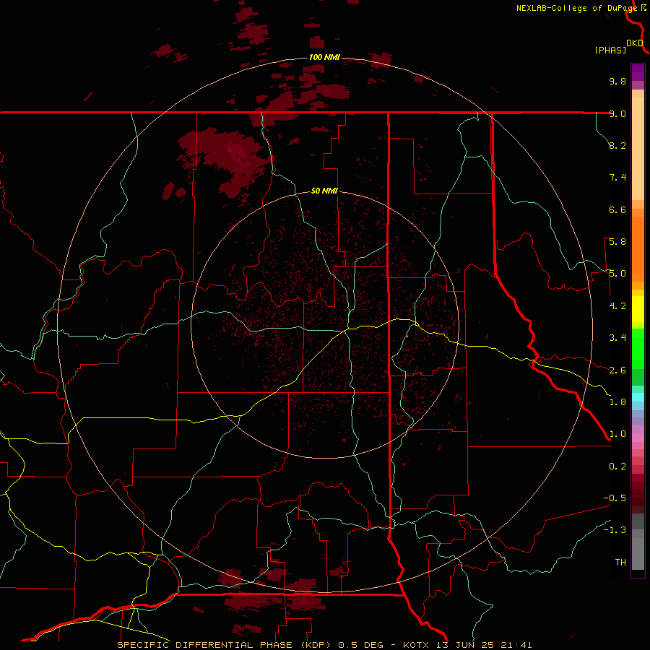Pick the cyan color bar segment
The width and height of the screenshot is (650, 650).
(x=638, y=397)
